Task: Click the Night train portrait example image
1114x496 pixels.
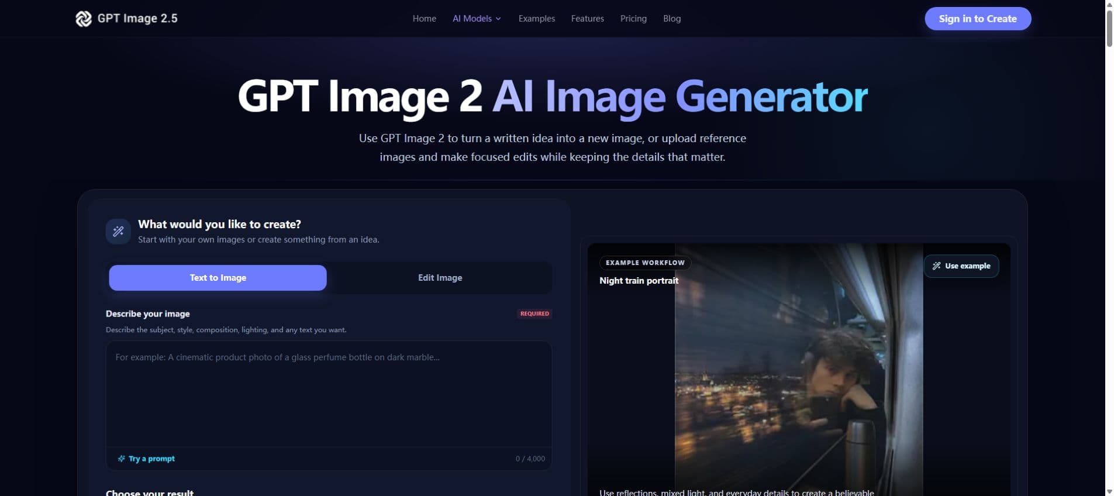Action: [x=799, y=370]
